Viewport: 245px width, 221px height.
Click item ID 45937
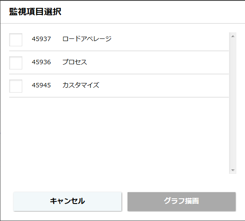(41, 39)
